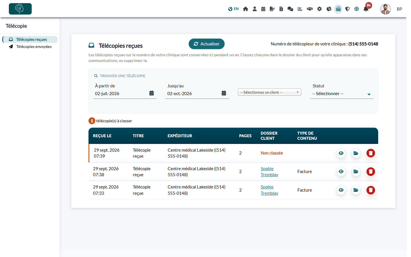
Task: Open folder icon for the 07:38 fax
Action: [x=356, y=172]
